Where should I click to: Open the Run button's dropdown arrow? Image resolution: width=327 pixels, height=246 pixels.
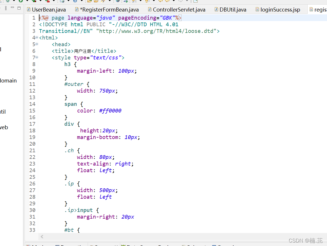pos(27,2)
